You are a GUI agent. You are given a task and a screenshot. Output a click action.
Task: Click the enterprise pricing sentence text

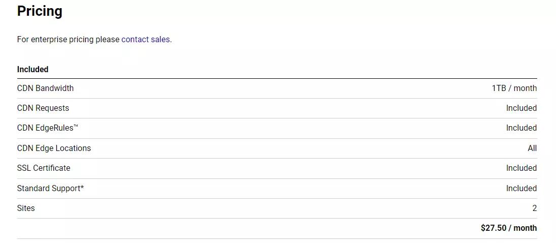point(94,40)
